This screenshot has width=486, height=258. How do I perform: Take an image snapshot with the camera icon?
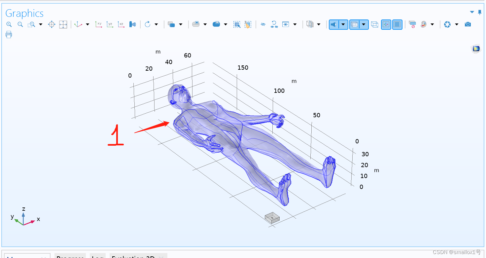[x=468, y=24]
